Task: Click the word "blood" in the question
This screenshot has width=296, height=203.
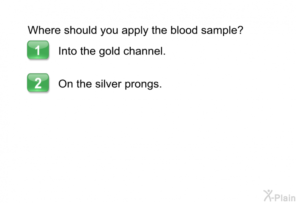Action: (x=184, y=31)
